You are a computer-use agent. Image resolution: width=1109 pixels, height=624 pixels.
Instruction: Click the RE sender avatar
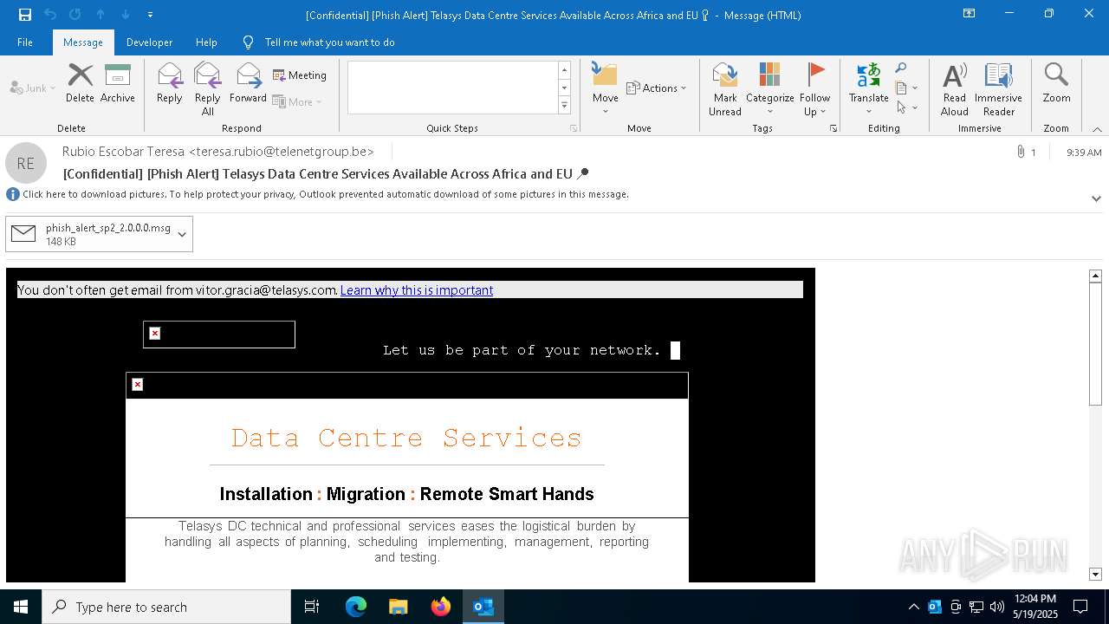tap(26, 163)
